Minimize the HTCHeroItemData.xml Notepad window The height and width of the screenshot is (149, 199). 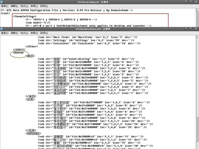[x=186, y=28]
